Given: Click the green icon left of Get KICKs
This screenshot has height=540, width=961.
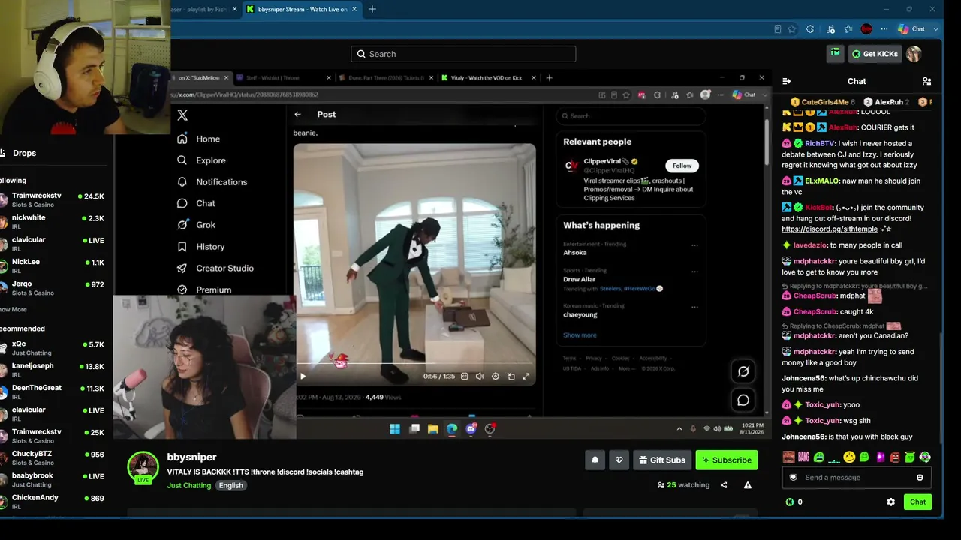Looking at the screenshot, I should tap(835, 53).
